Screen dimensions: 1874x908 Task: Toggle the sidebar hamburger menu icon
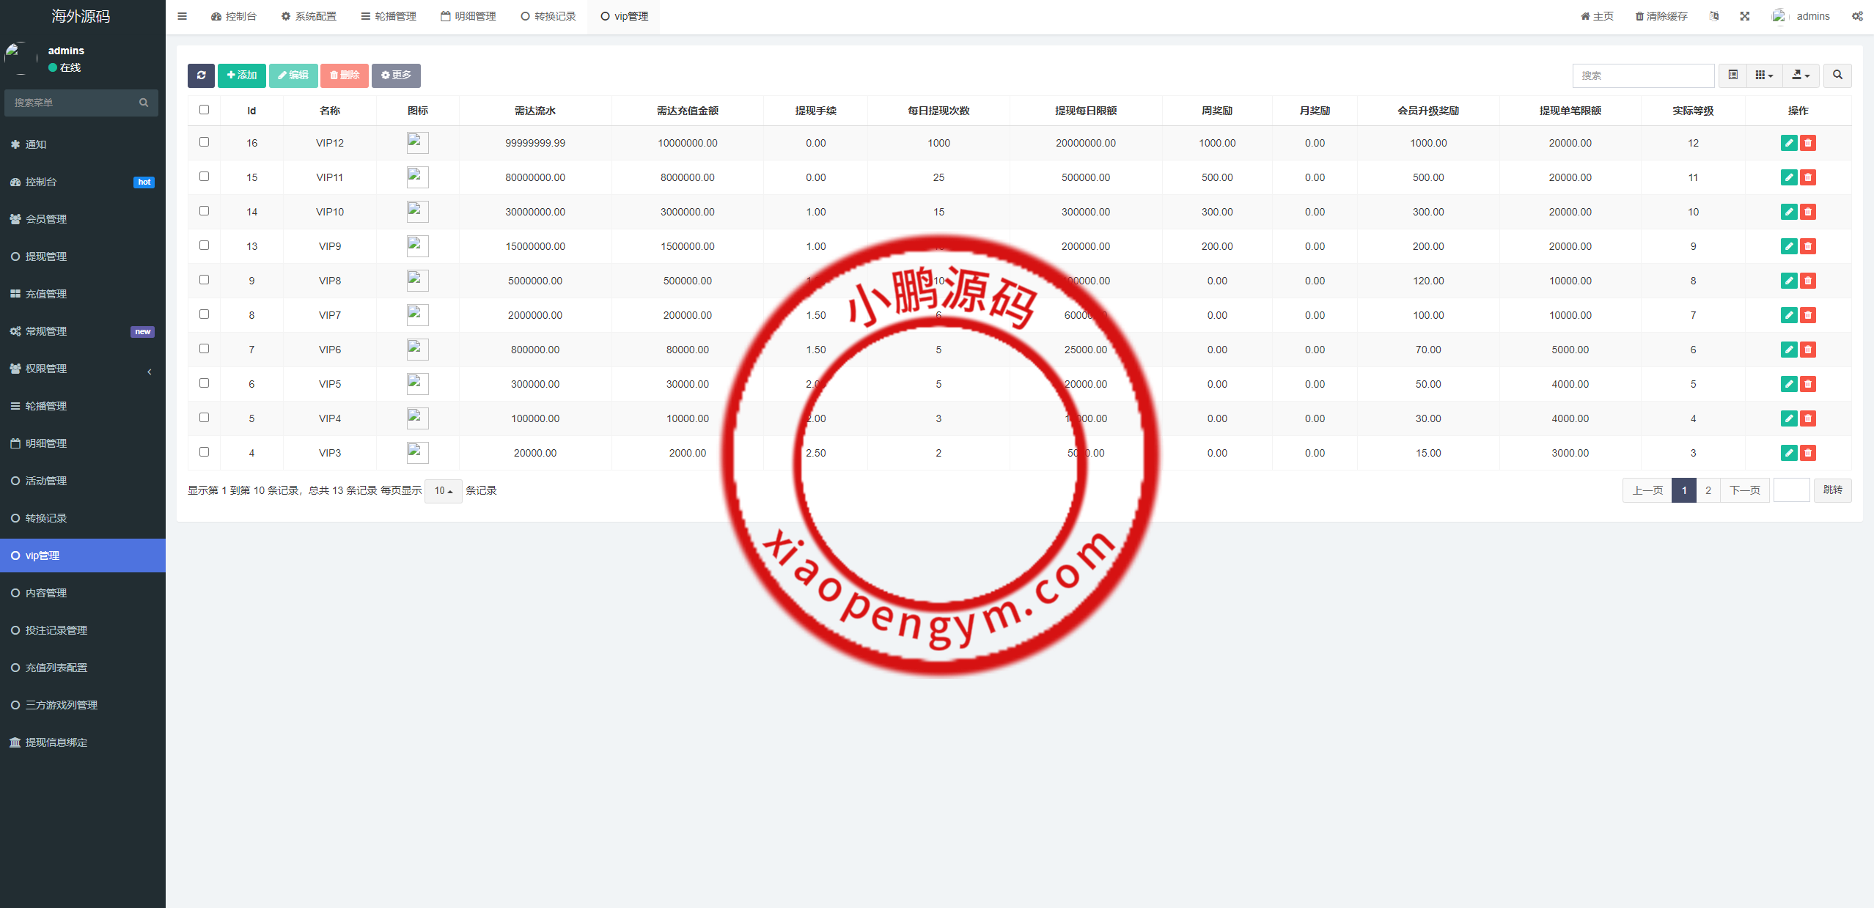tap(183, 16)
